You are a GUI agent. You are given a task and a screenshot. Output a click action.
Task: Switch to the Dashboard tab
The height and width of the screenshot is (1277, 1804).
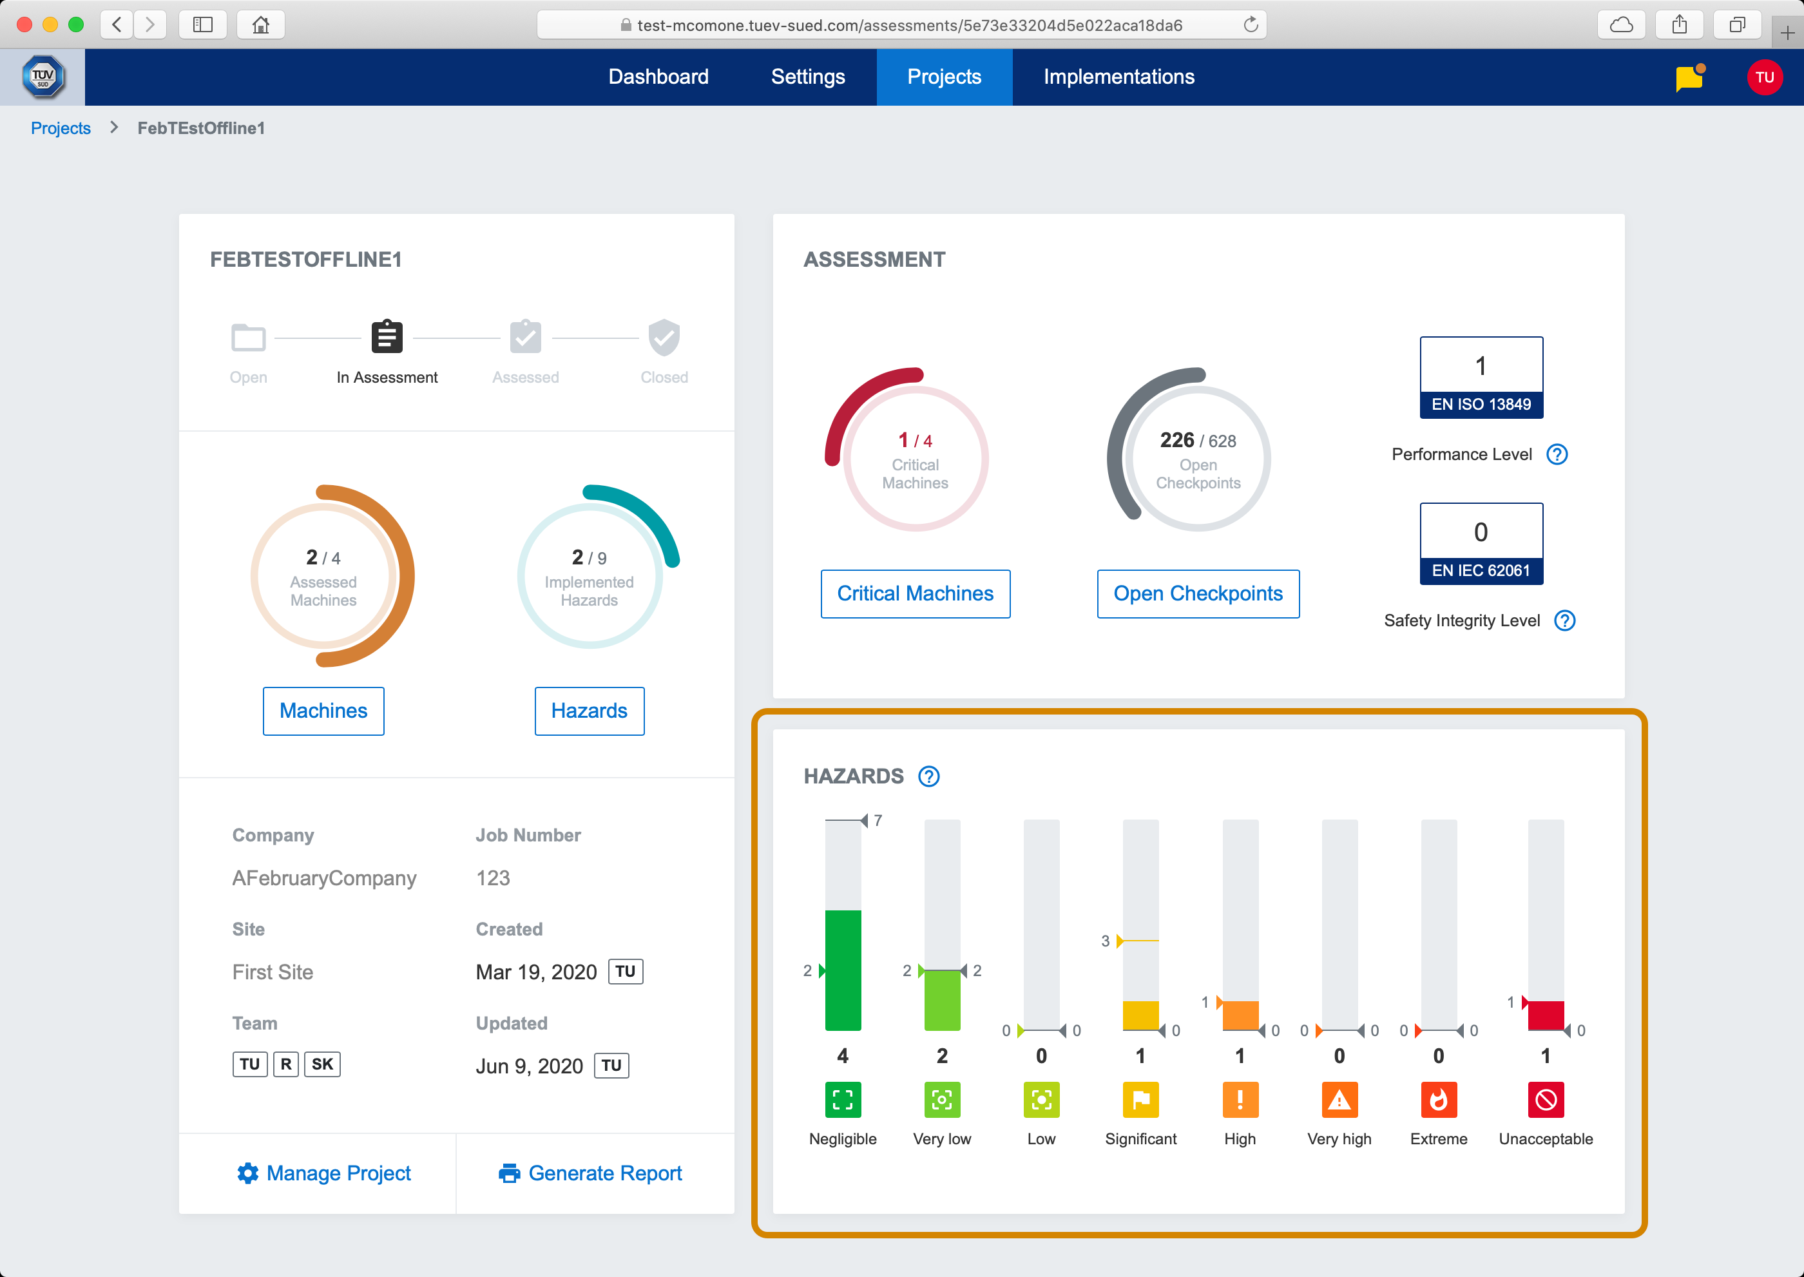click(658, 77)
